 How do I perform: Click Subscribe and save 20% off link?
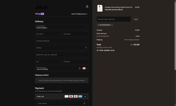(x=114, y=9)
